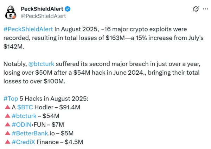The height and width of the screenshot is (149, 211).
Task: Click the Grok explain-post icon
Action: pos(196,9)
